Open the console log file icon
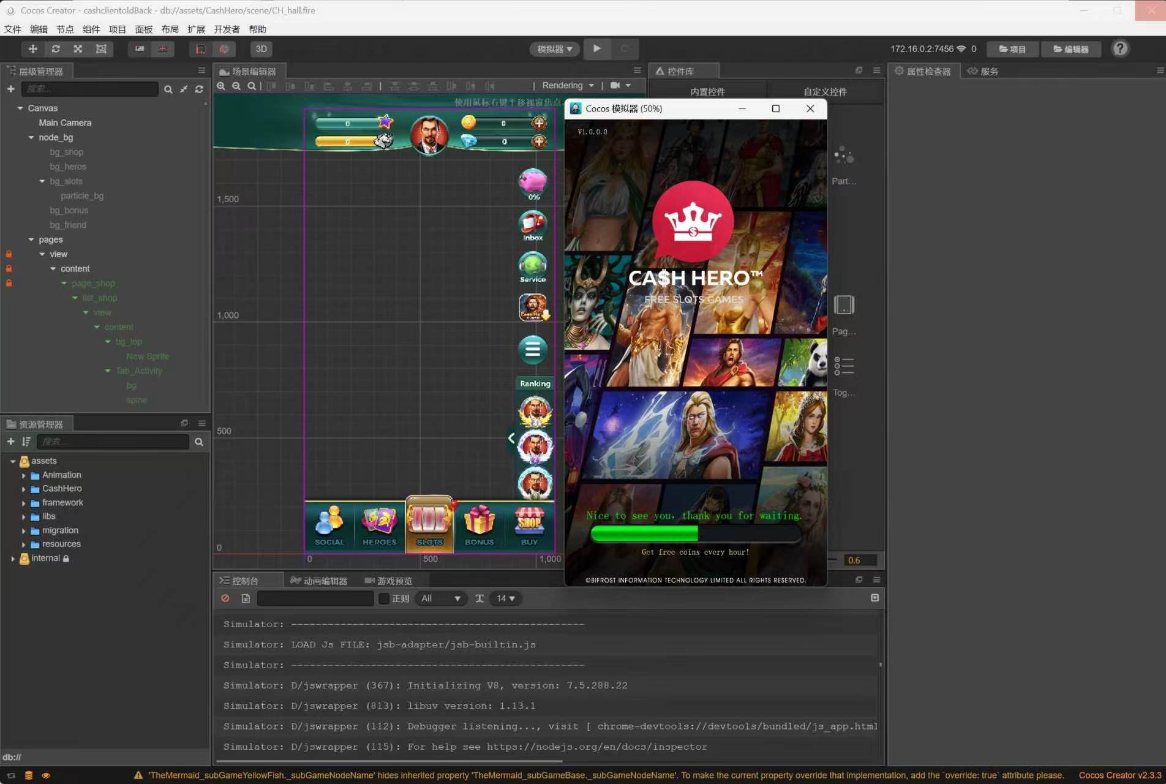Screen dimensions: 1166x784 click(246, 598)
